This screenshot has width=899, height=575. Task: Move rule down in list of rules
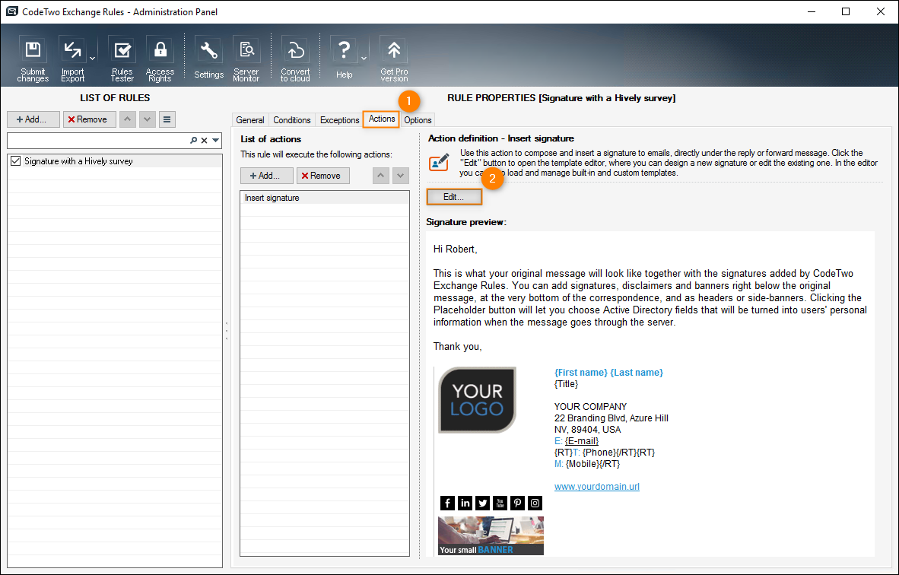tap(148, 119)
